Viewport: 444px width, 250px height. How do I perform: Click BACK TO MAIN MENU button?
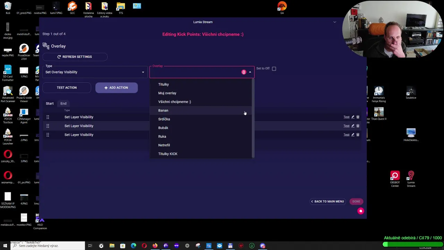pos(327,201)
